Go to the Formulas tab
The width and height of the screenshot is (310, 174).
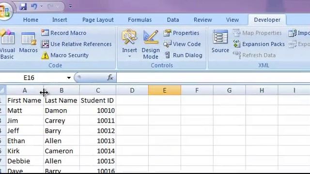coord(139,20)
